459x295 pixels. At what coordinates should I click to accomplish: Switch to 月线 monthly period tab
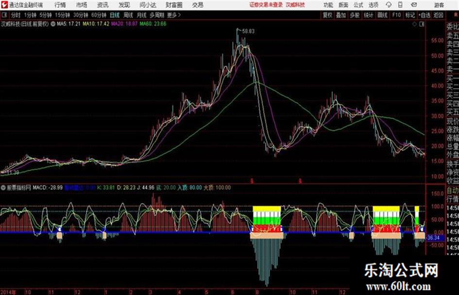pyautogui.click(x=141, y=15)
